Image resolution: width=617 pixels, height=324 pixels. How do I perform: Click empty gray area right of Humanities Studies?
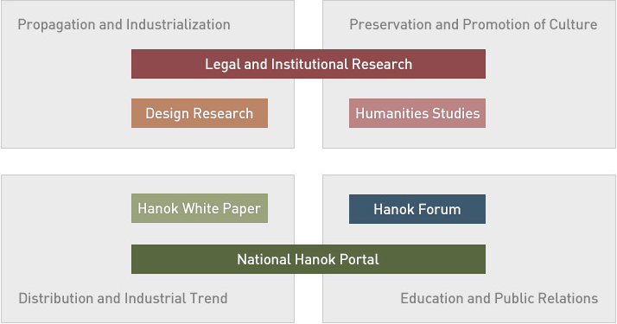[x=550, y=113]
